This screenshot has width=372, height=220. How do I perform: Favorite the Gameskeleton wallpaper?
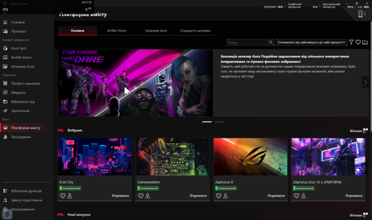[141, 196]
